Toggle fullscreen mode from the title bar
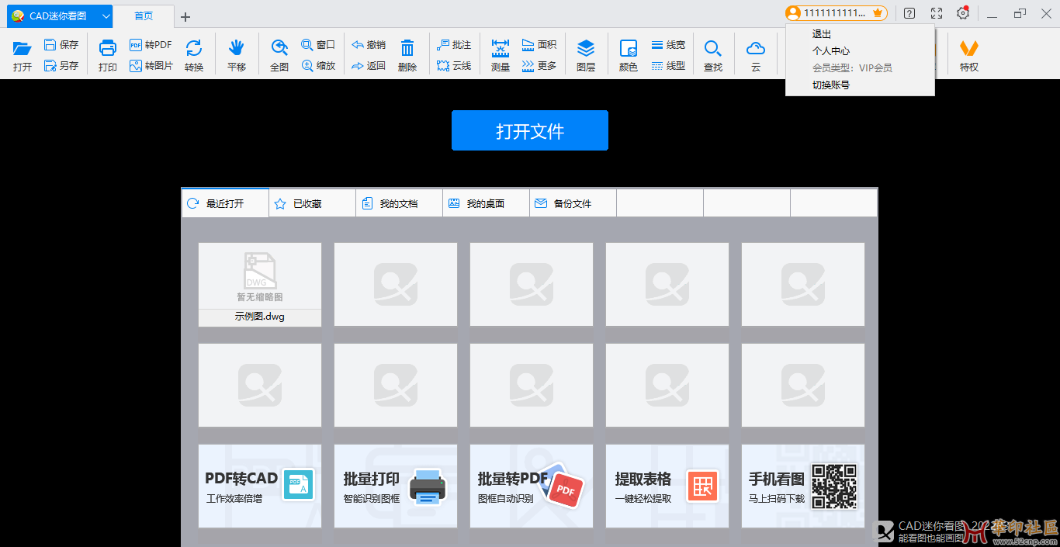Viewport: 1060px width, 547px height. click(937, 13)
